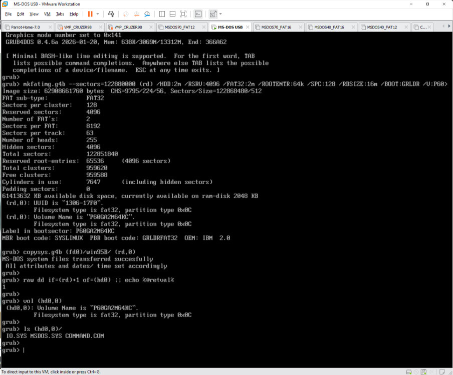Switch to the Parrot-Home-7.0 tab
The width and height of the screenshot is (453, 375).
point(26,27)
